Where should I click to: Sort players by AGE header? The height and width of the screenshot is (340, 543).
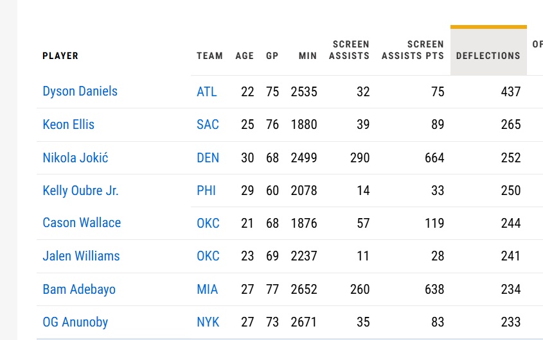(x=245, y=56)
